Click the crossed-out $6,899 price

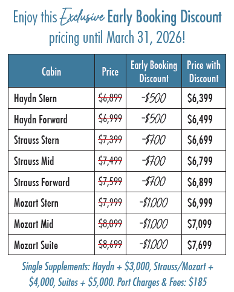point(110,98)
